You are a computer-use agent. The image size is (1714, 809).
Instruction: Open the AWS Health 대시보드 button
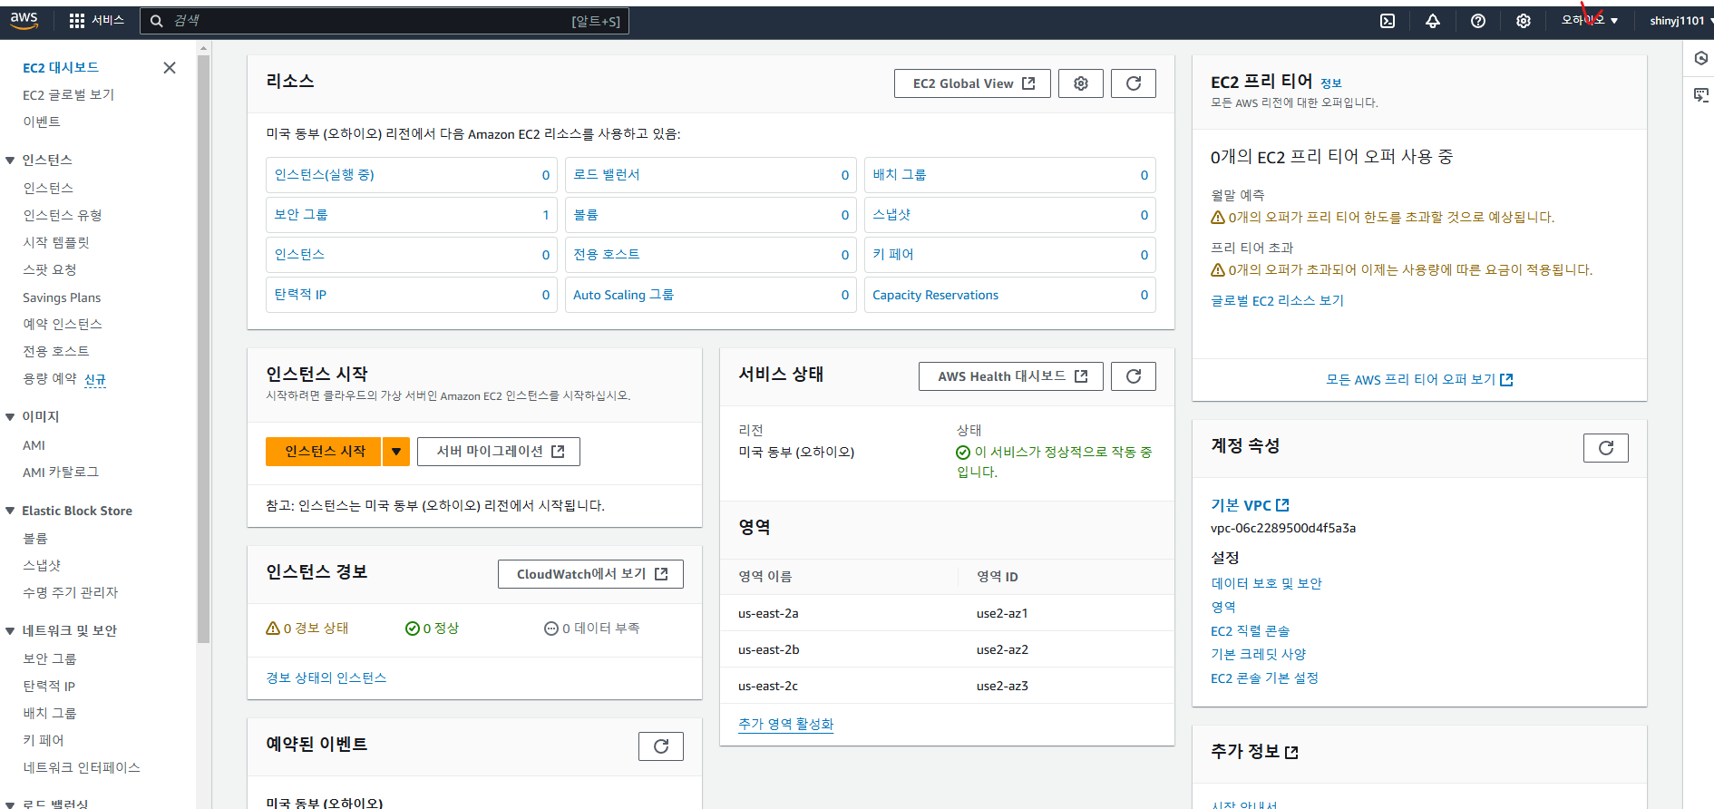1011,376
